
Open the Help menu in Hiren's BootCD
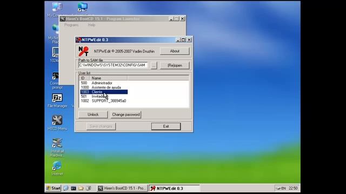tap(91, 25)
